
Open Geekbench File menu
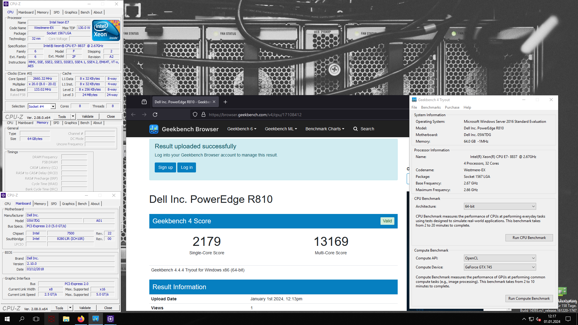pos(414,107)
